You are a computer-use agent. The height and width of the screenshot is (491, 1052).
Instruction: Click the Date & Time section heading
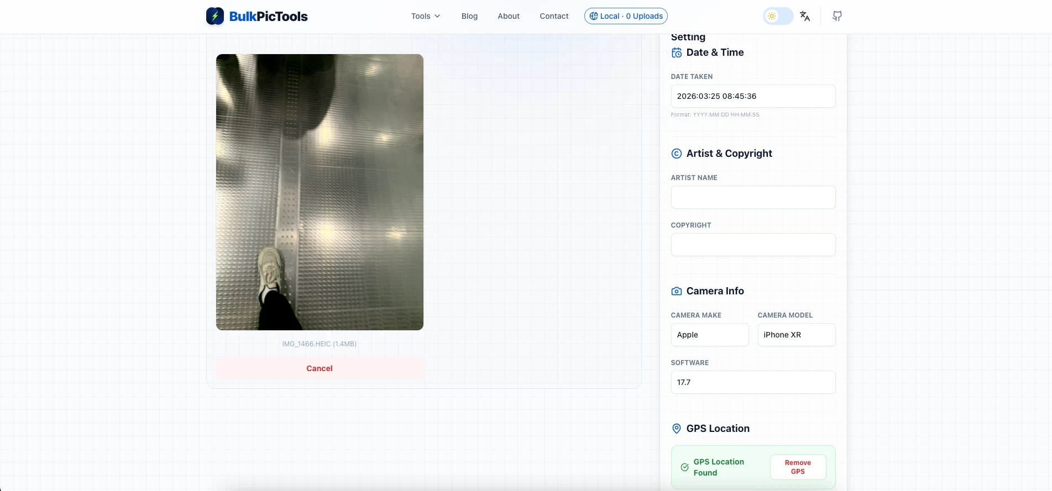pos(715,52)
